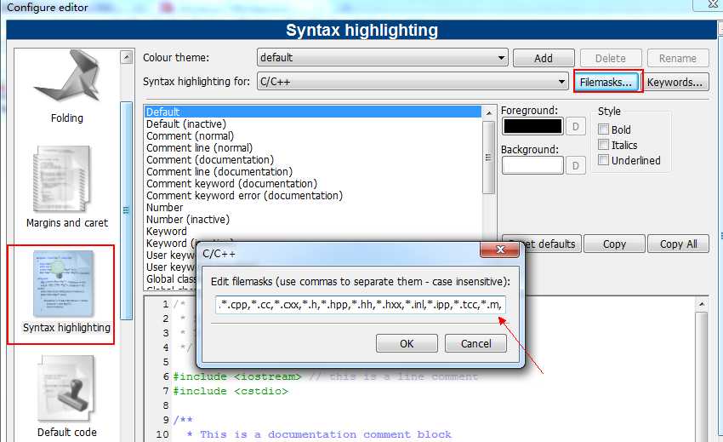Pick the black Foreground colour swatch

[532, 126]
